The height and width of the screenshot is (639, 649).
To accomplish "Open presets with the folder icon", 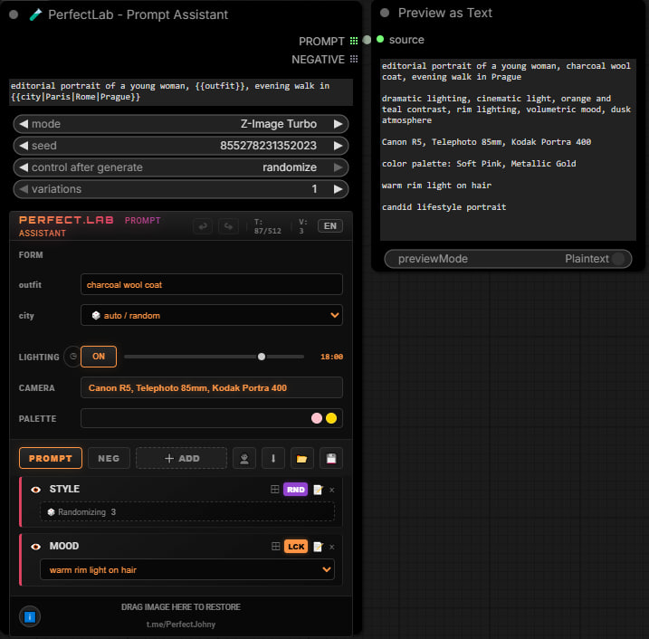I will pos(301,458).
